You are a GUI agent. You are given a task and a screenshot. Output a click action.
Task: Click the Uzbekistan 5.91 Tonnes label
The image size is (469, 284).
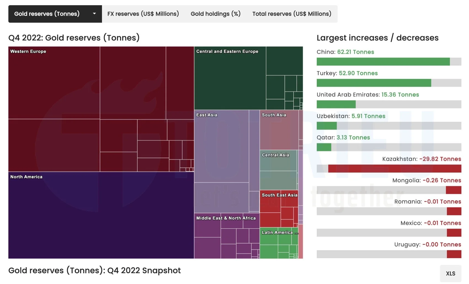[x=368, y=116]
